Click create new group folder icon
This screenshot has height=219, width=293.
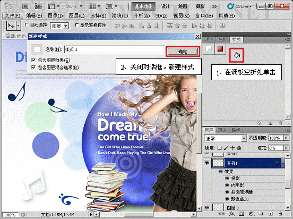click(x=261, y=214)
